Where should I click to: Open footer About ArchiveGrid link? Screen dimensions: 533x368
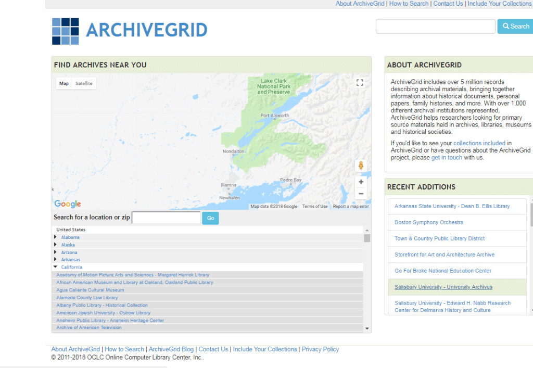click(x=75, y=349)
